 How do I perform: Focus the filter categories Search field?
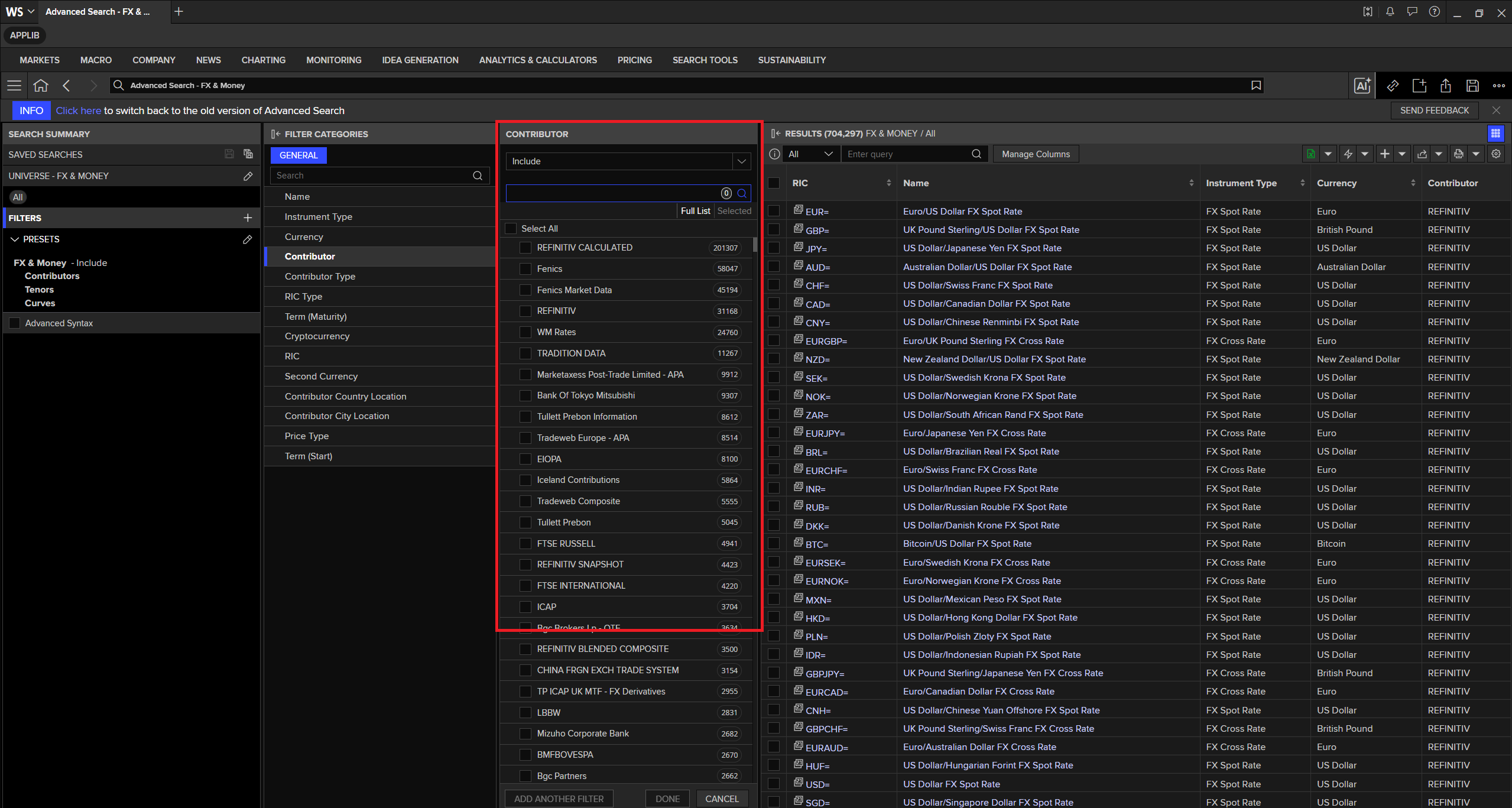click(379, 176)
